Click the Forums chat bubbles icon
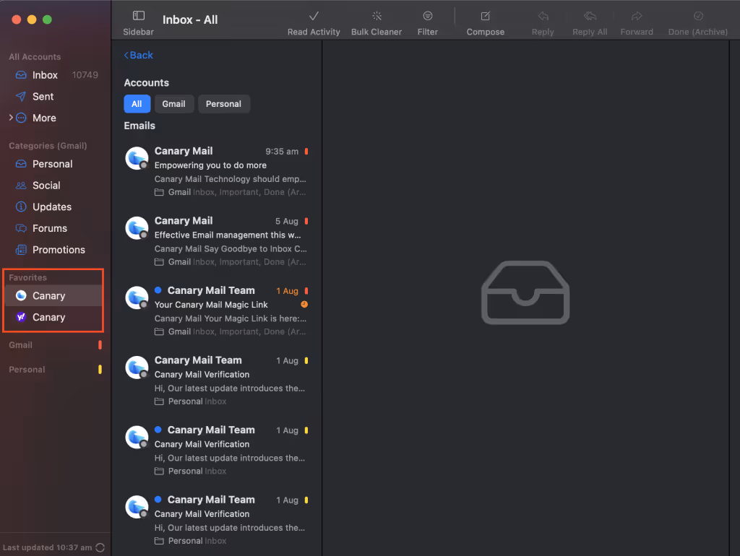The image size is (740, 556). [21, 228]
